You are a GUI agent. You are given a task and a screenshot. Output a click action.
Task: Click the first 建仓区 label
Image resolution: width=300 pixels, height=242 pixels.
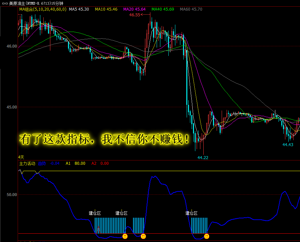(x=95, y=213)
